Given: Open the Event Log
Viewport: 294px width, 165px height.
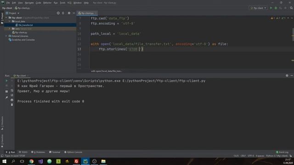Looking at the screenshot, I should tap(282, 152).
